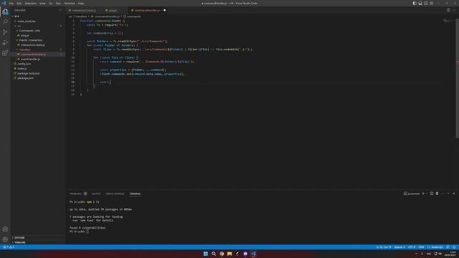Image resolution: width=459 pixels, height=258 pixels.
Task: Click the feedback icon in status bar
Action: 448,247
